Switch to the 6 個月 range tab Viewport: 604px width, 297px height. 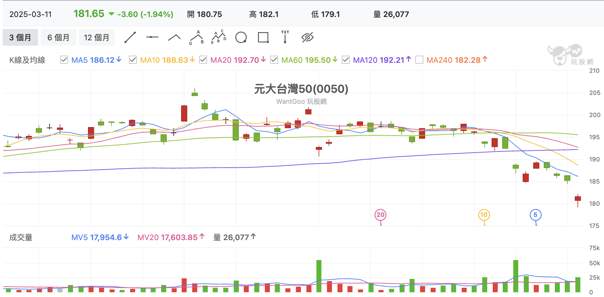click(58, 38)
